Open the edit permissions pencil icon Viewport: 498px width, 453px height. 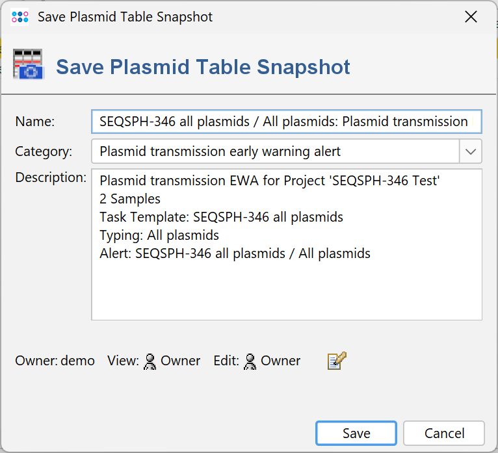point(337,361)
